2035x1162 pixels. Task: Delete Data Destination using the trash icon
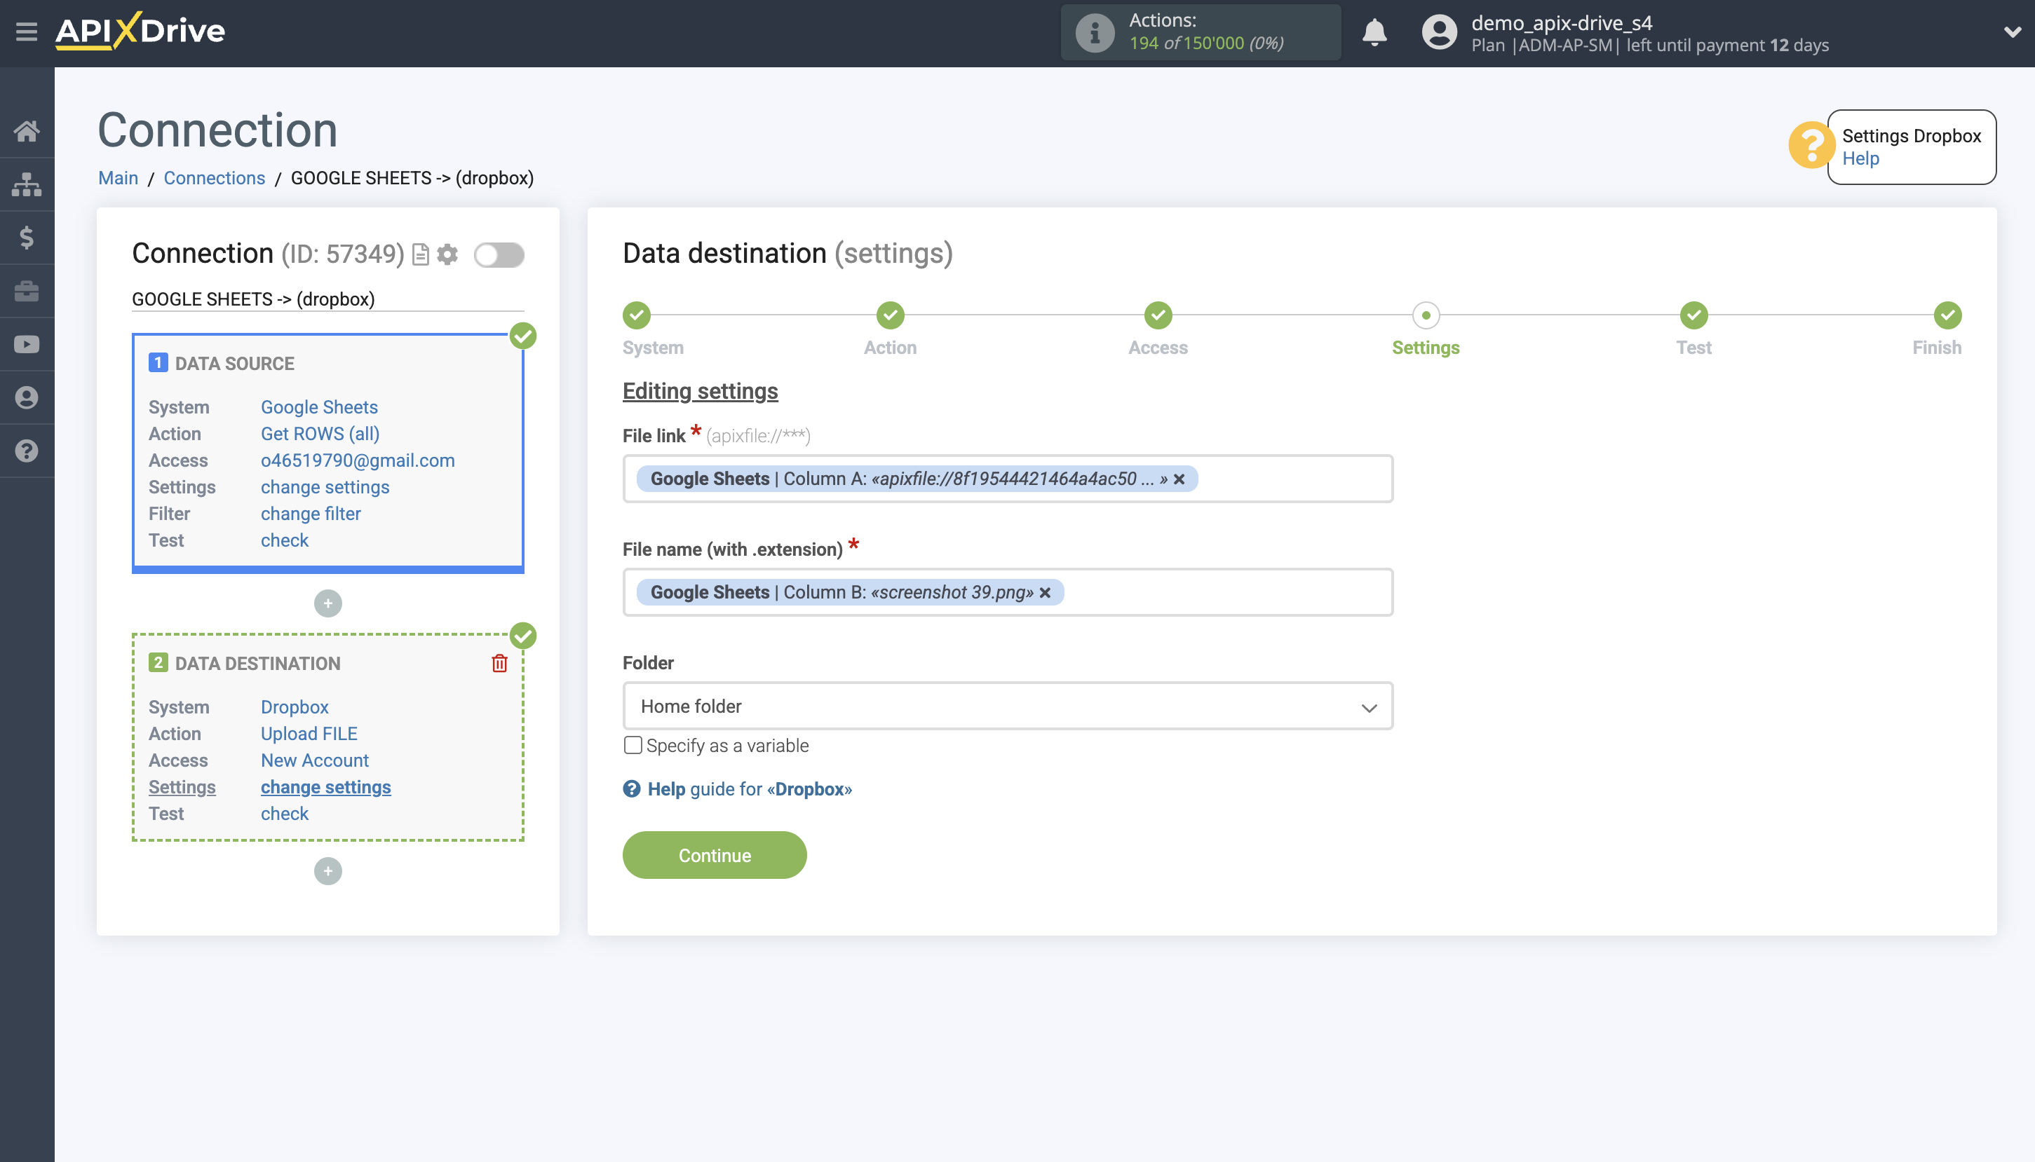pos(500,662)
